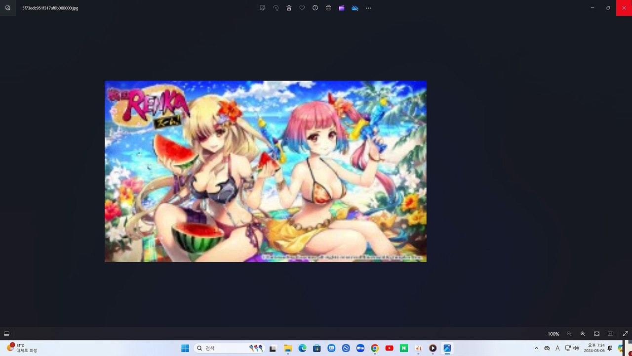The width and height of the screenshot is (632, 356).
Task: Restore down the Photos window
Action: [608, 8]
